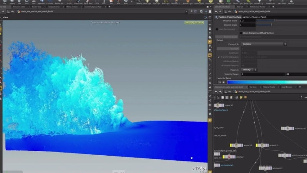Toggle the Transfer Attributes checkbox
This screenshot has height=173, width=307.
pos(219,57)
